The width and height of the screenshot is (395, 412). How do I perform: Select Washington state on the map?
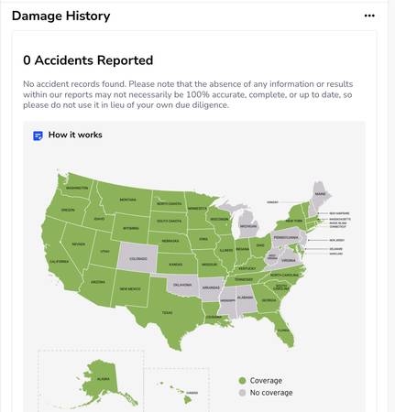pos(76,187)
